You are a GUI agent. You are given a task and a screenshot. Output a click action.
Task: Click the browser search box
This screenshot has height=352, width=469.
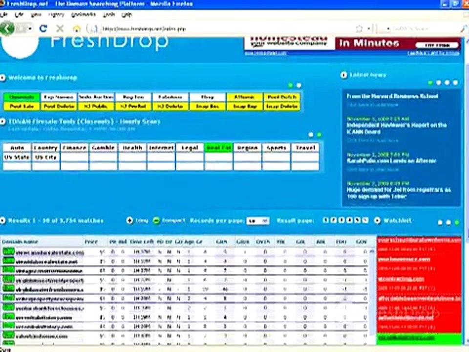pos(422,29)
